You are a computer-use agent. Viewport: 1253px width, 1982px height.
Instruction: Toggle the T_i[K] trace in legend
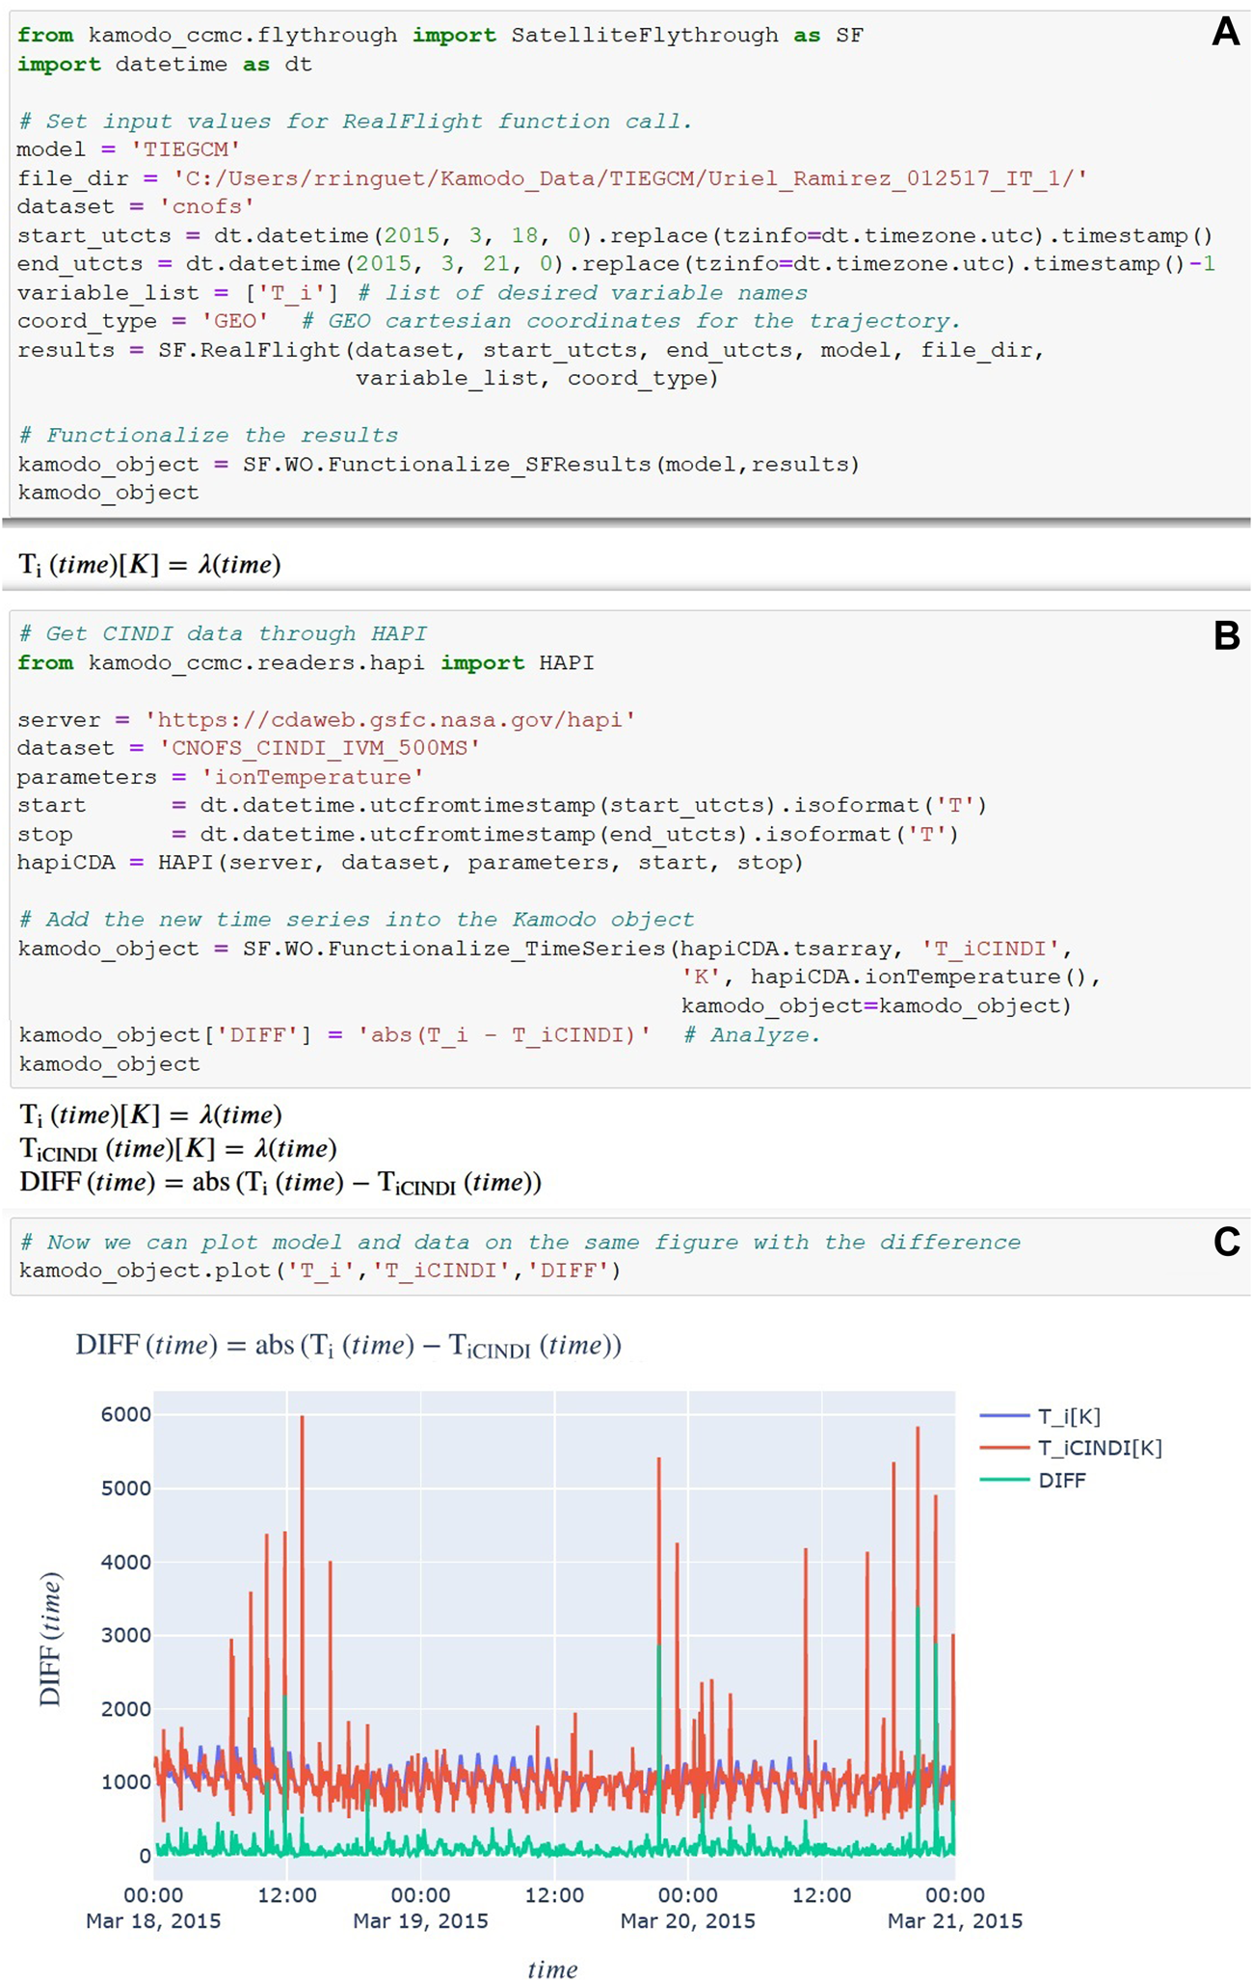click(x=1068, y=1416)
